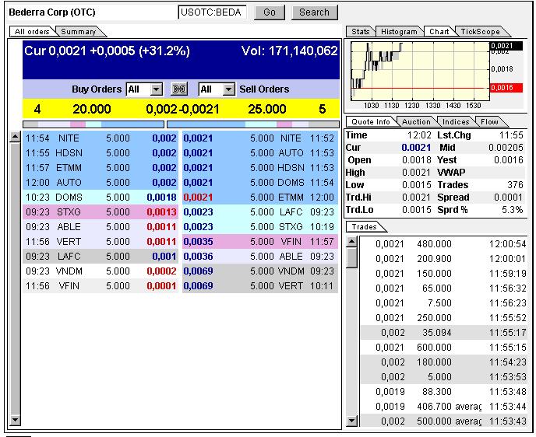Open the Sell Orders filter dropdown
Viewport: 536px width, 437px height.
228,89
